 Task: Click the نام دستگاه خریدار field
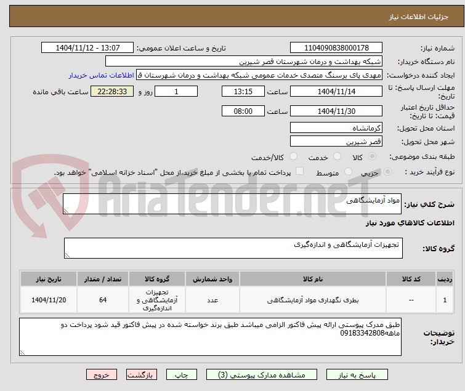243,62
